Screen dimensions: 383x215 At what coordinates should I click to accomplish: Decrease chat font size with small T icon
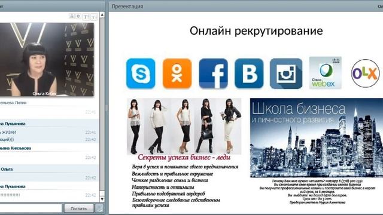[94, 17]
